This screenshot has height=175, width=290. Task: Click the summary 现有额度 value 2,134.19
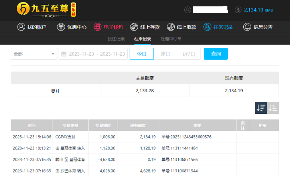click(234, 91)
